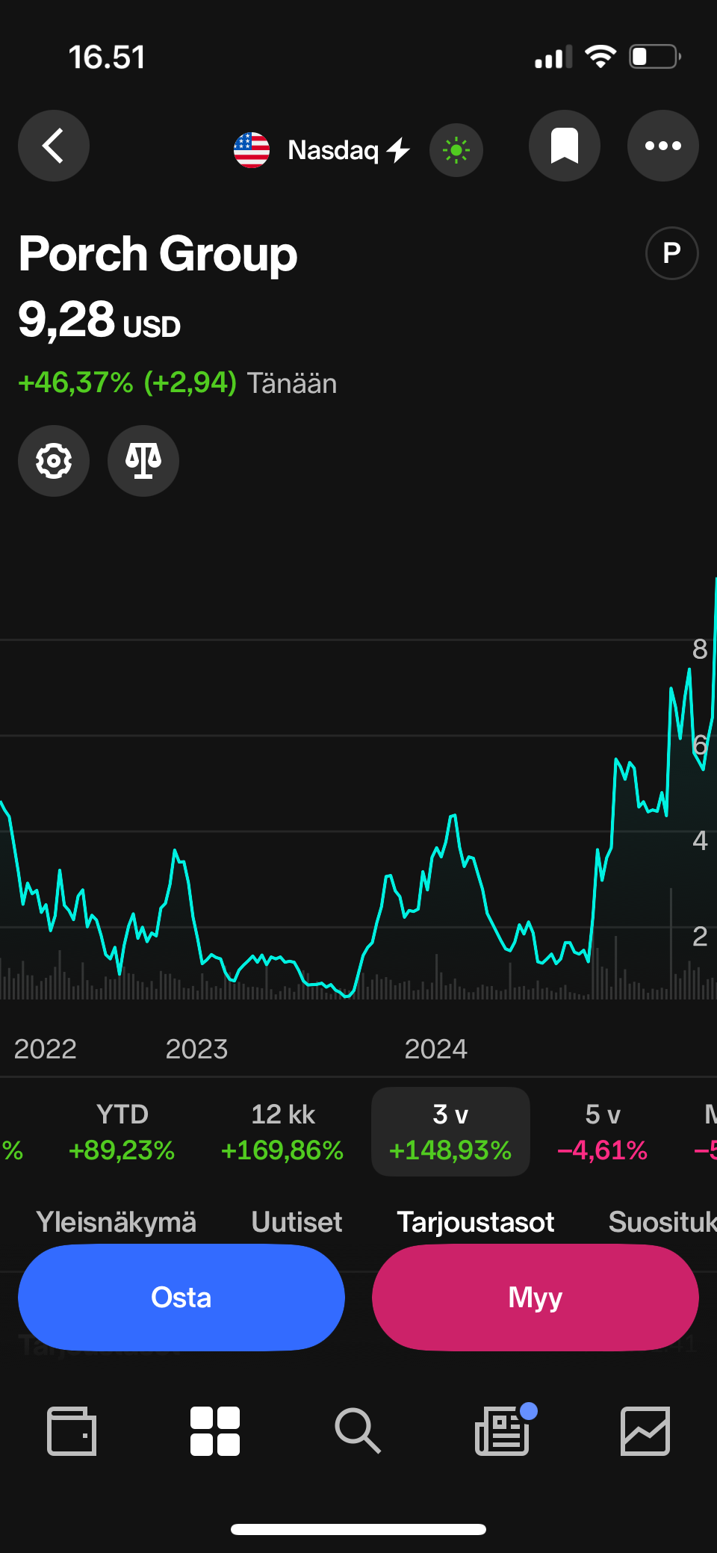Open chart settings gear

point(54,461)
